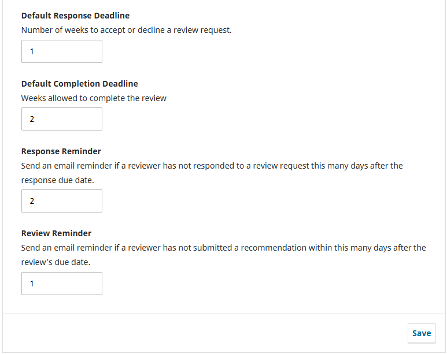
Task: Click the Response Reminder heading label
Action: point(61,151)
